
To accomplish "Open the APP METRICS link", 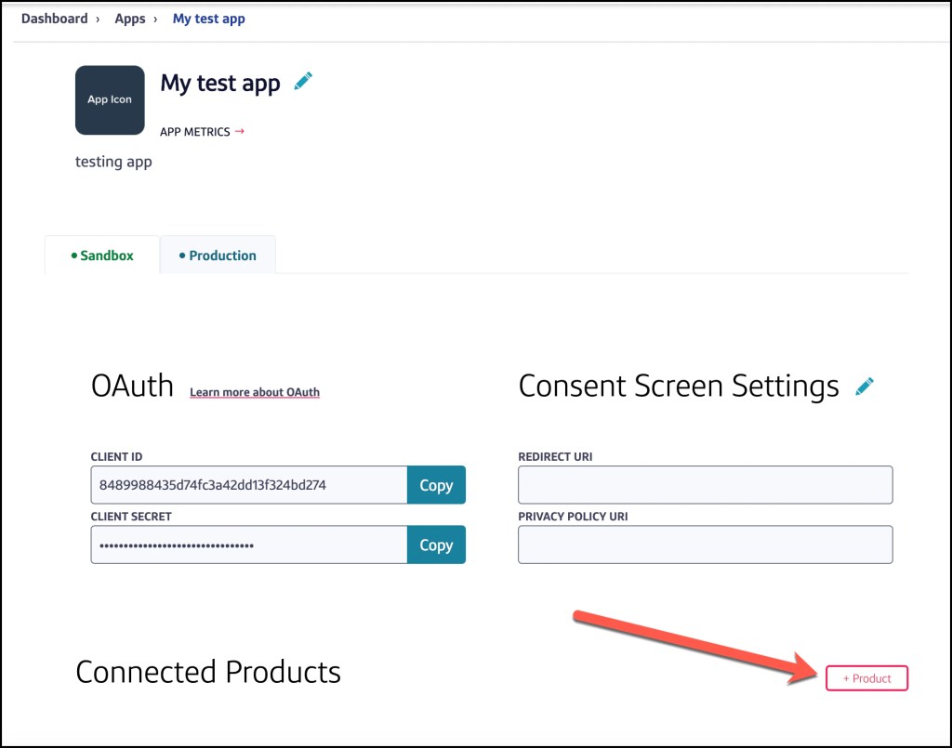I will pyautogui.click(x=195, y=132).
